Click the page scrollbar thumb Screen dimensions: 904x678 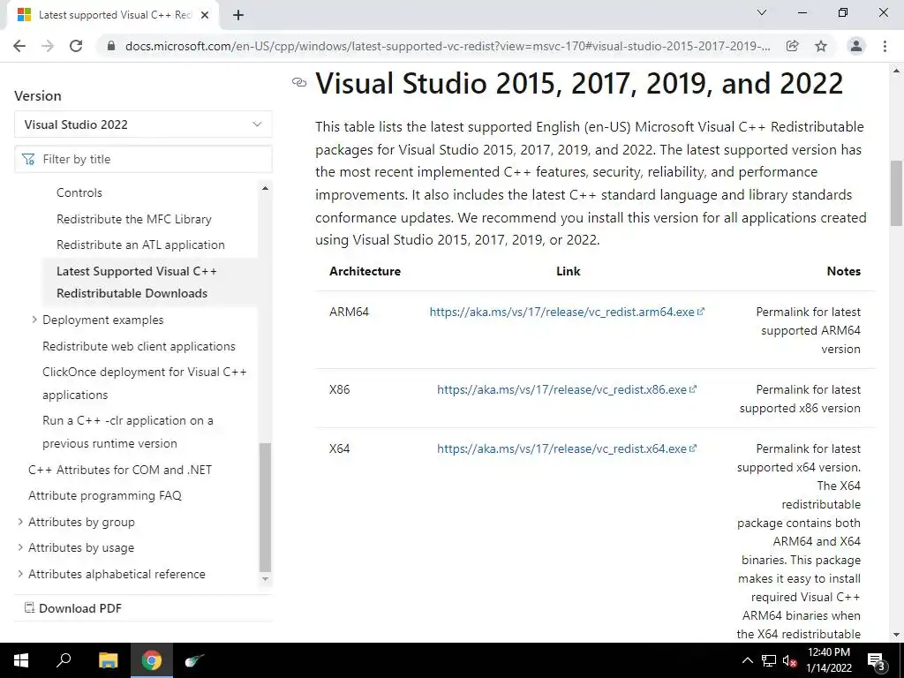(x=897, y=193)
